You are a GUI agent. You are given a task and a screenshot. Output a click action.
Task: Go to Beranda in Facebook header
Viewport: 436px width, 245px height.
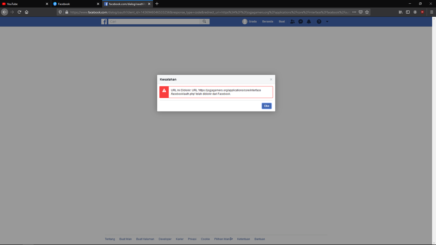point(267,21)
